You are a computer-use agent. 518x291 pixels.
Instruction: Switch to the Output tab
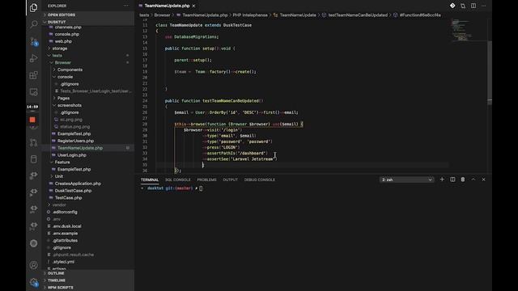tap(230, 179)
